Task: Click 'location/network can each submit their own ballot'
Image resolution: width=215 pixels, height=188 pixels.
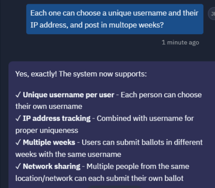Action: [99, 179]
